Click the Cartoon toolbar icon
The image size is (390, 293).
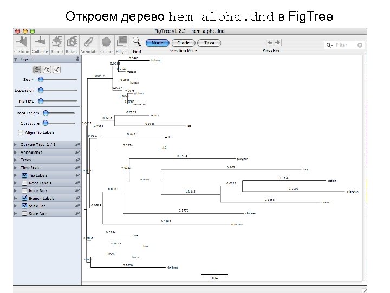click(x=22, y=42)
